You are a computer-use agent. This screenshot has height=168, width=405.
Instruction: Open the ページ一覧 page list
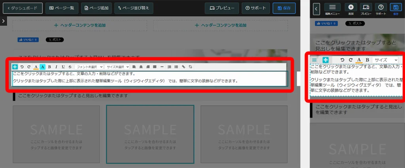[61, 8]
